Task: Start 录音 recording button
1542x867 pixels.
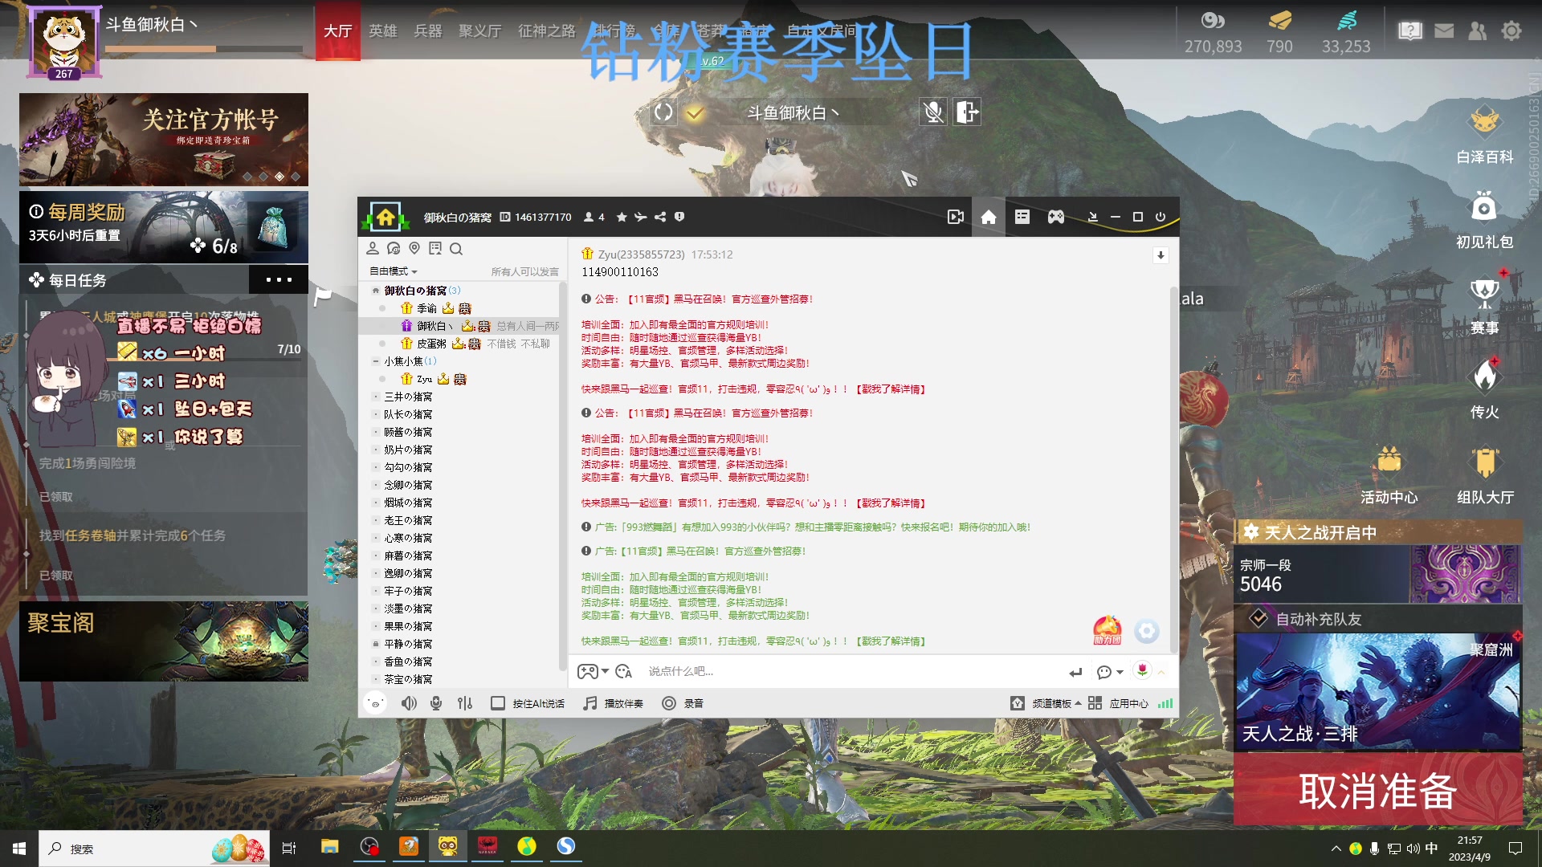Action: coord(683,703)
